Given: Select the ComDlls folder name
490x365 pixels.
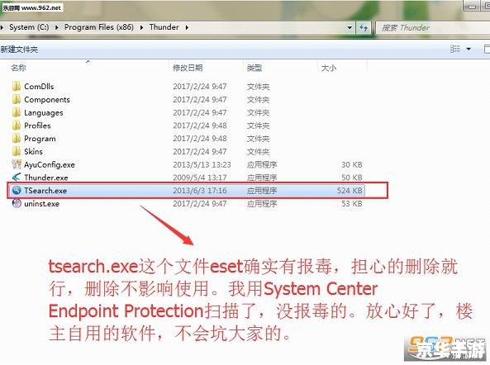Looking at the screenshot, I should tap(39, 87).
